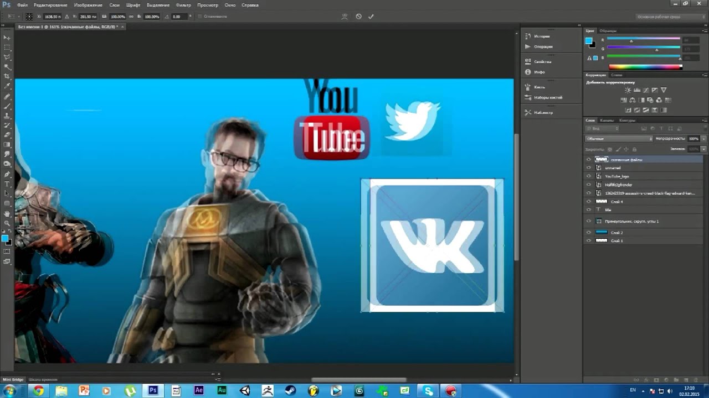The width and height of the screenshot is (709, 398).
Task: Open the История panel
Action: click(x=542, y=36)
